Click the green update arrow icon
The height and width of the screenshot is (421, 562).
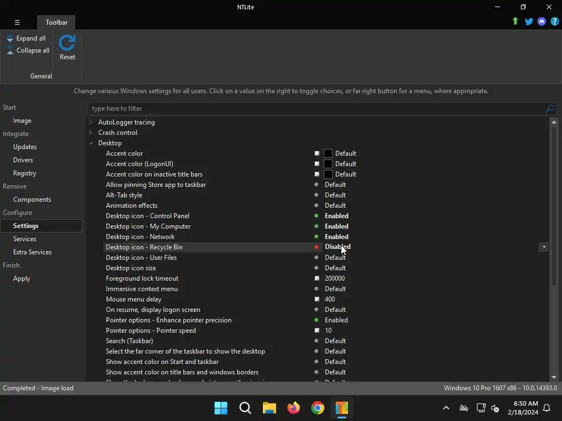click(515, 21)
